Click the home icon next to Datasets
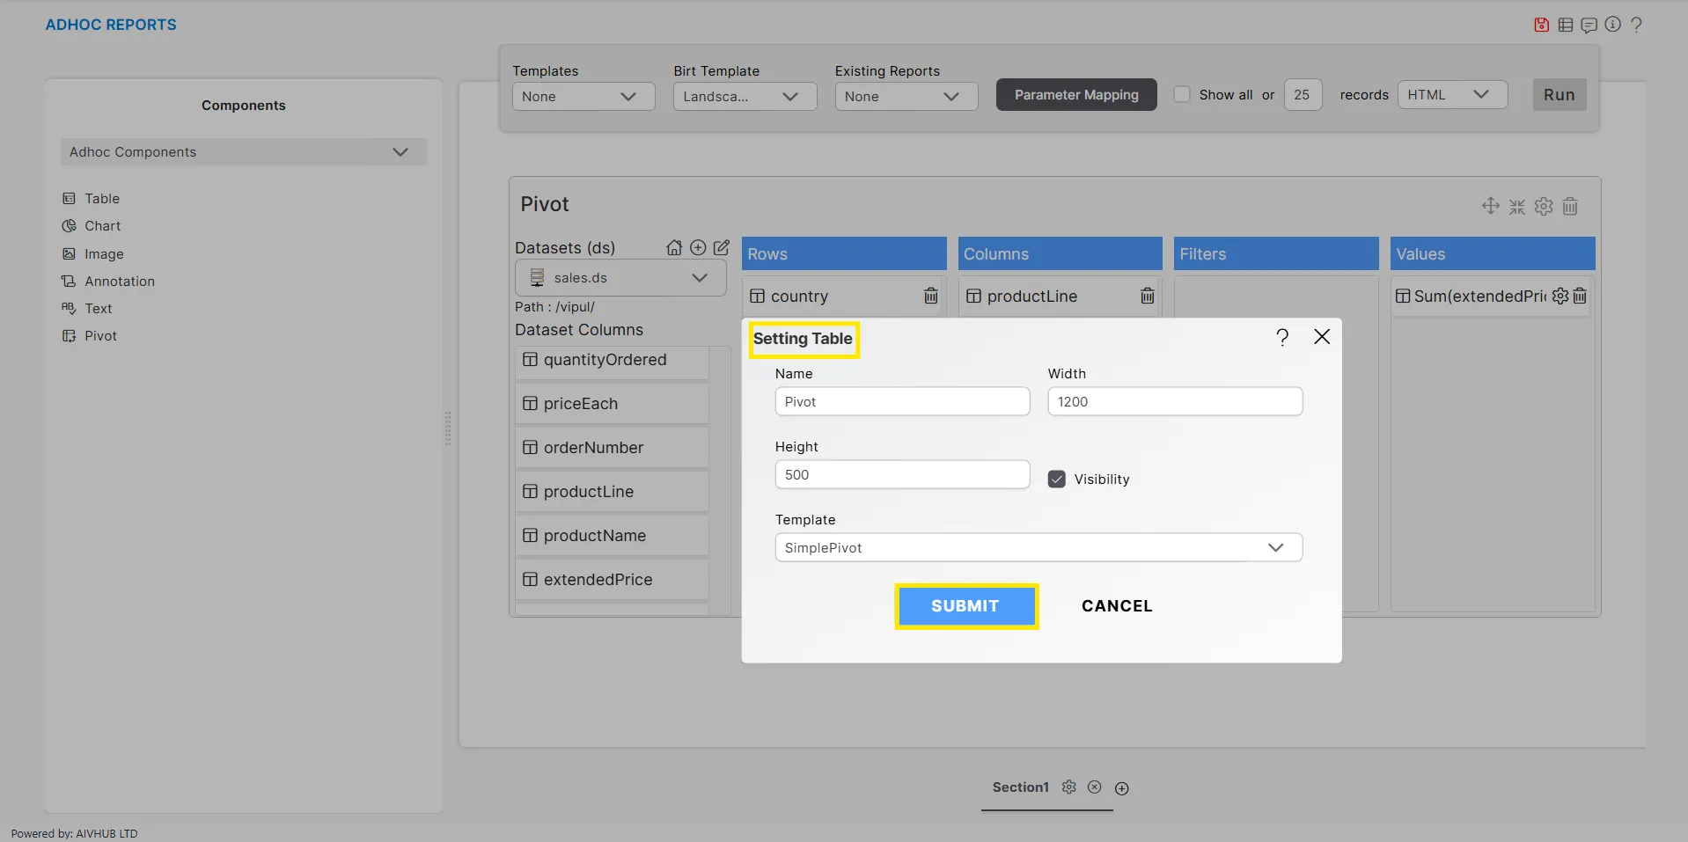This screenshot has height=842, width=1688. [674, 248]
